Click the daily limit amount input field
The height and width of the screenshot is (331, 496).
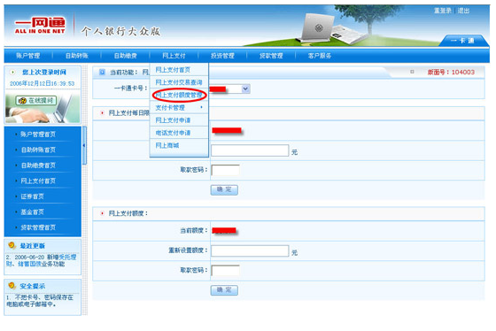250,150
